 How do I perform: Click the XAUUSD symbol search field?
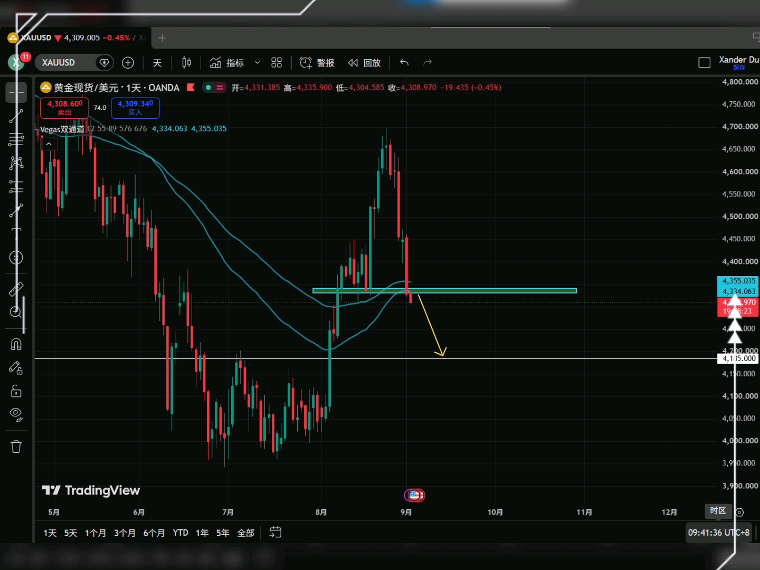coord(65,63)
